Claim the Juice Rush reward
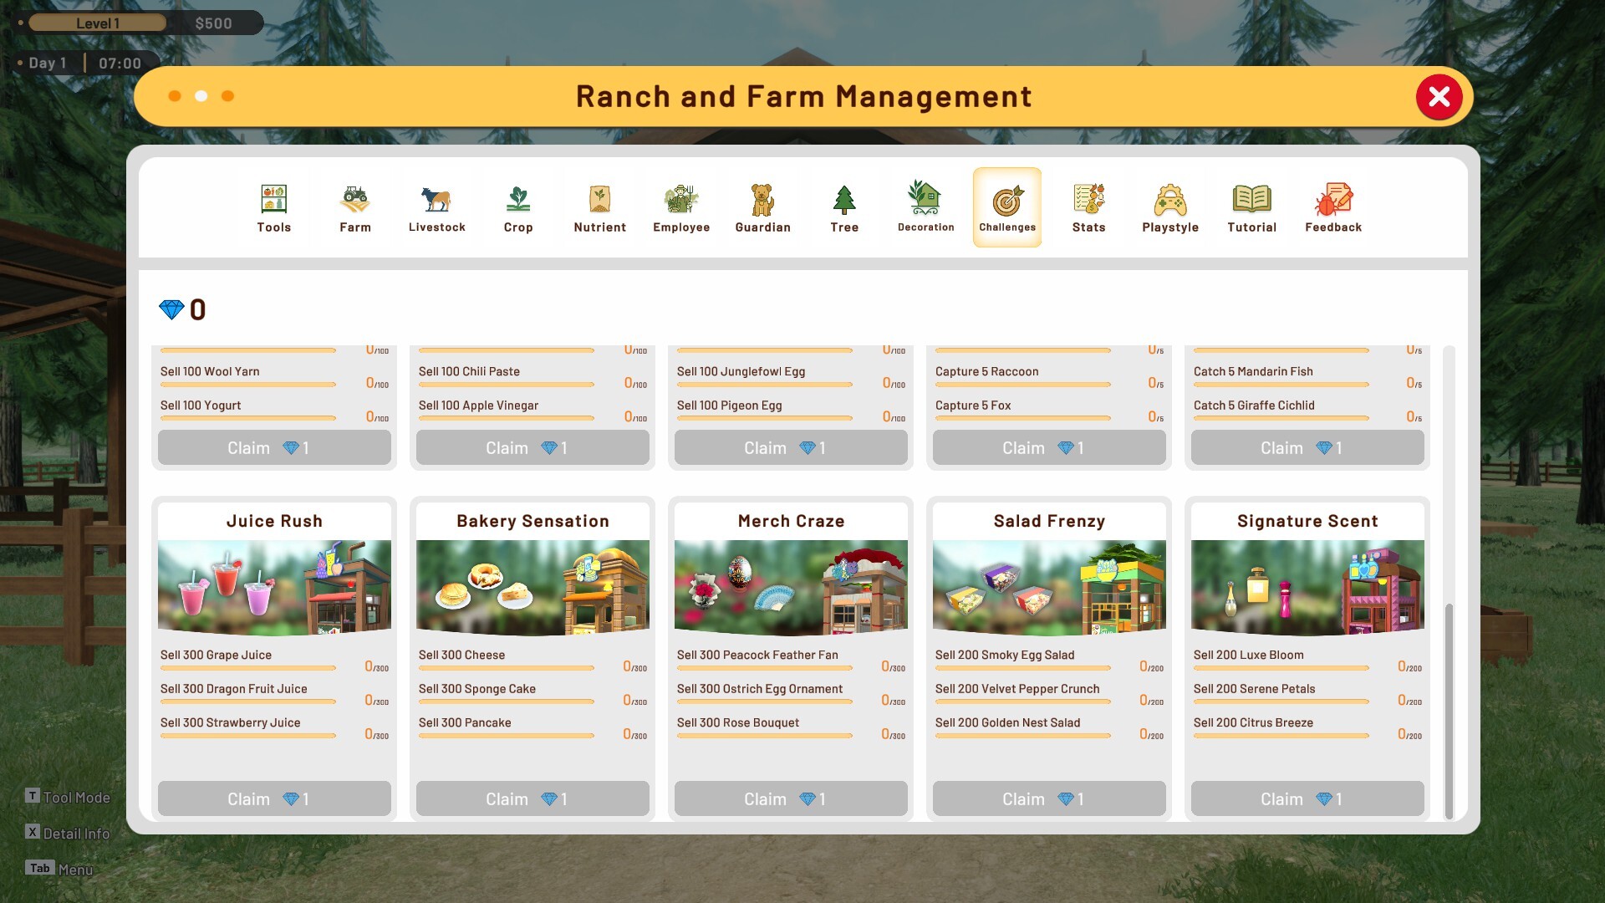 [274, 798]
